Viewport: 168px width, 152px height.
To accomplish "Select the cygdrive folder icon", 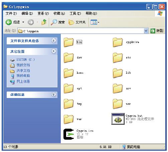I will pos(118,42).
